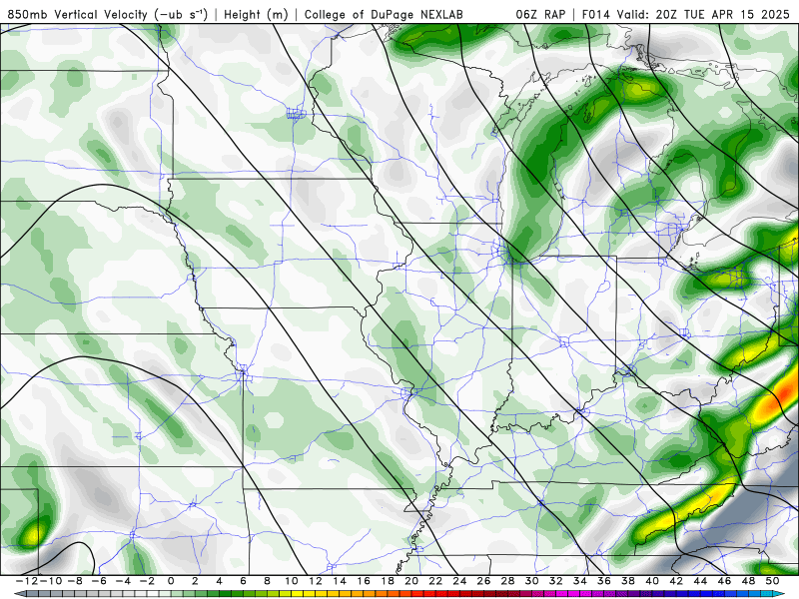Click the '2' scale label
The width and height of the screenshot is (799, 599).
pos(195,581)
